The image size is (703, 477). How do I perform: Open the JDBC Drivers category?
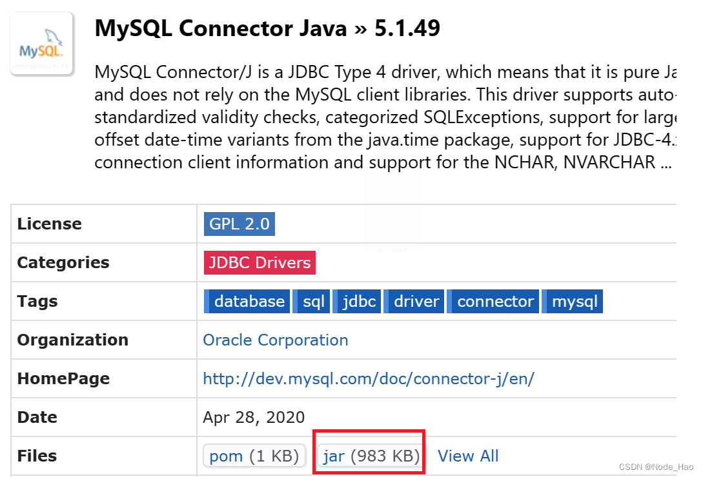click(x=260, y=262)
